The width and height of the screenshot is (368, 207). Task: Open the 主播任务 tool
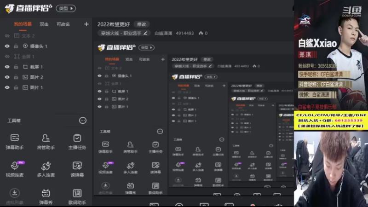coord(77,141)
